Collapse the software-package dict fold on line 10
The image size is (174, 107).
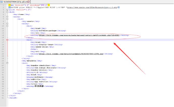tap(8, 26)
